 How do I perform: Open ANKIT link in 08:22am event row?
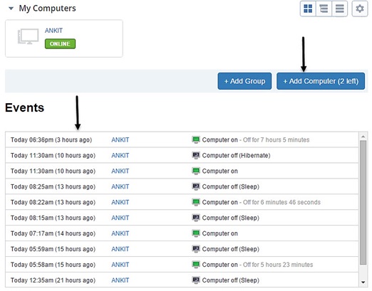coord(120,202)
